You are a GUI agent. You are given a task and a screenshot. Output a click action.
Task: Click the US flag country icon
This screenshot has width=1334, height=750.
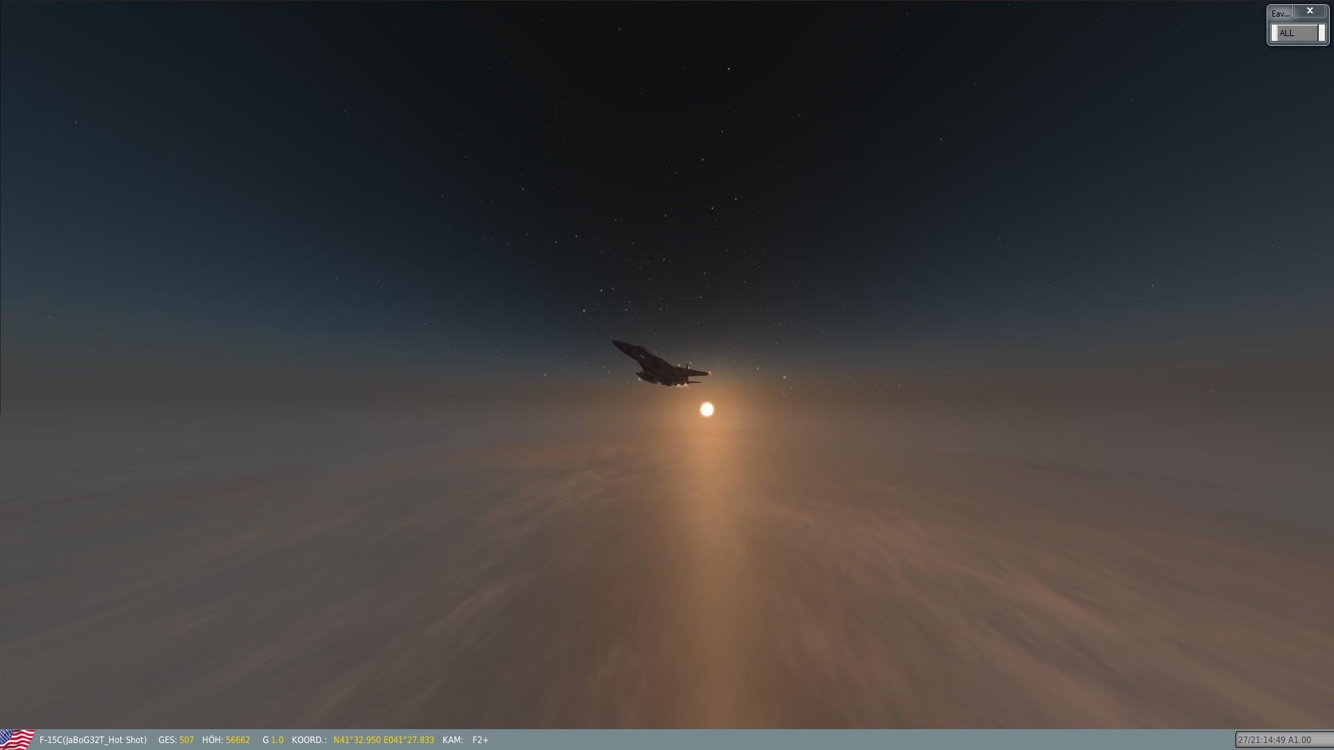(x=17, y=739)
